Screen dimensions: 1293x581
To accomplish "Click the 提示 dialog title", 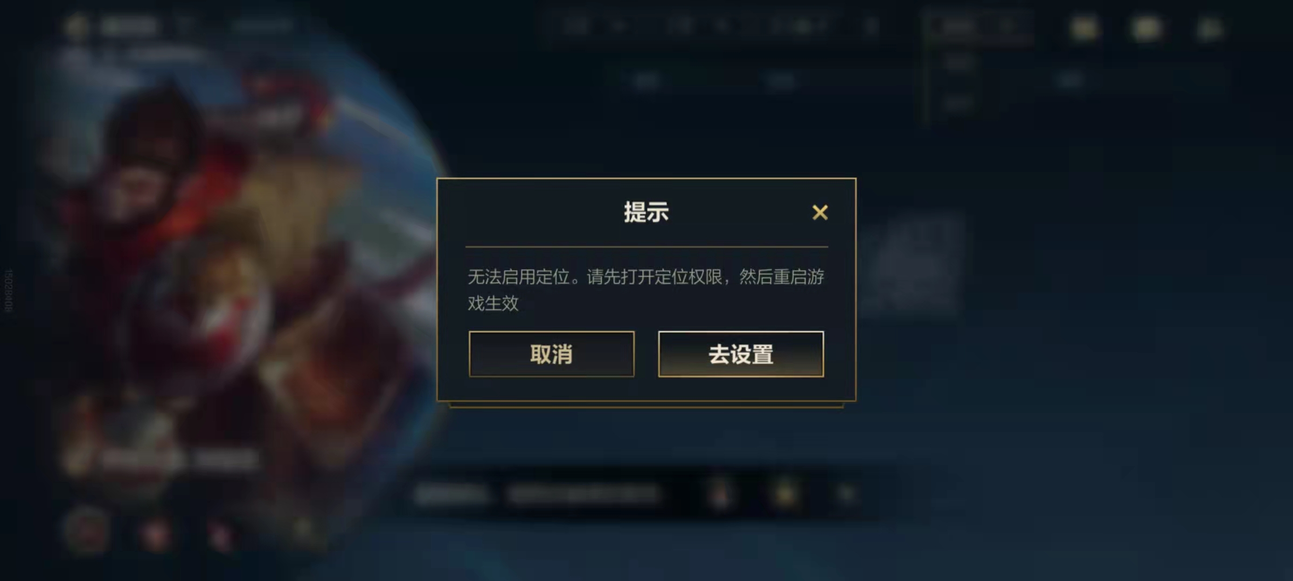I will (646, 212).
